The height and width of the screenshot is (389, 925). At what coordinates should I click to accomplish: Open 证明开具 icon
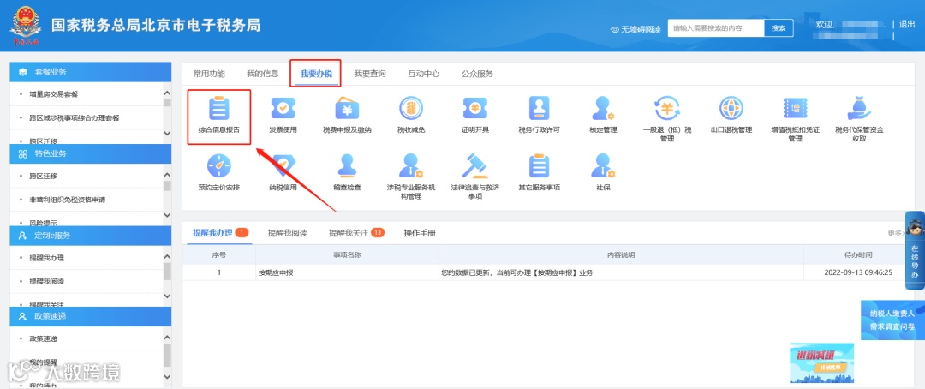click(x=474, y=108)
